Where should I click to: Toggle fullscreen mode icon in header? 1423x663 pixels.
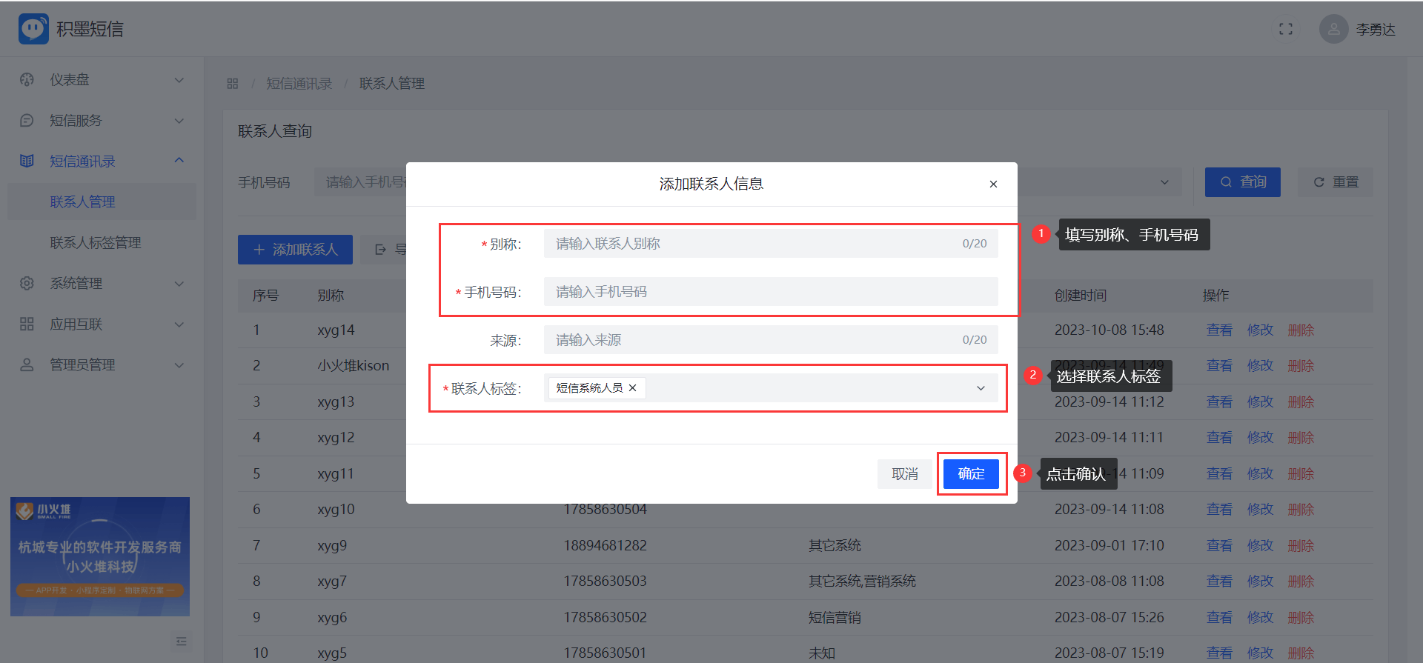1285,29
